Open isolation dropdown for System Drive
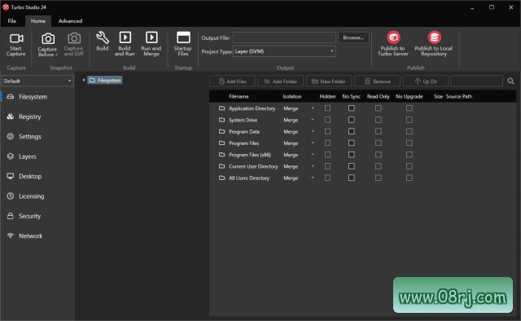Screen dimensions: 521x321 click(313, 120)
